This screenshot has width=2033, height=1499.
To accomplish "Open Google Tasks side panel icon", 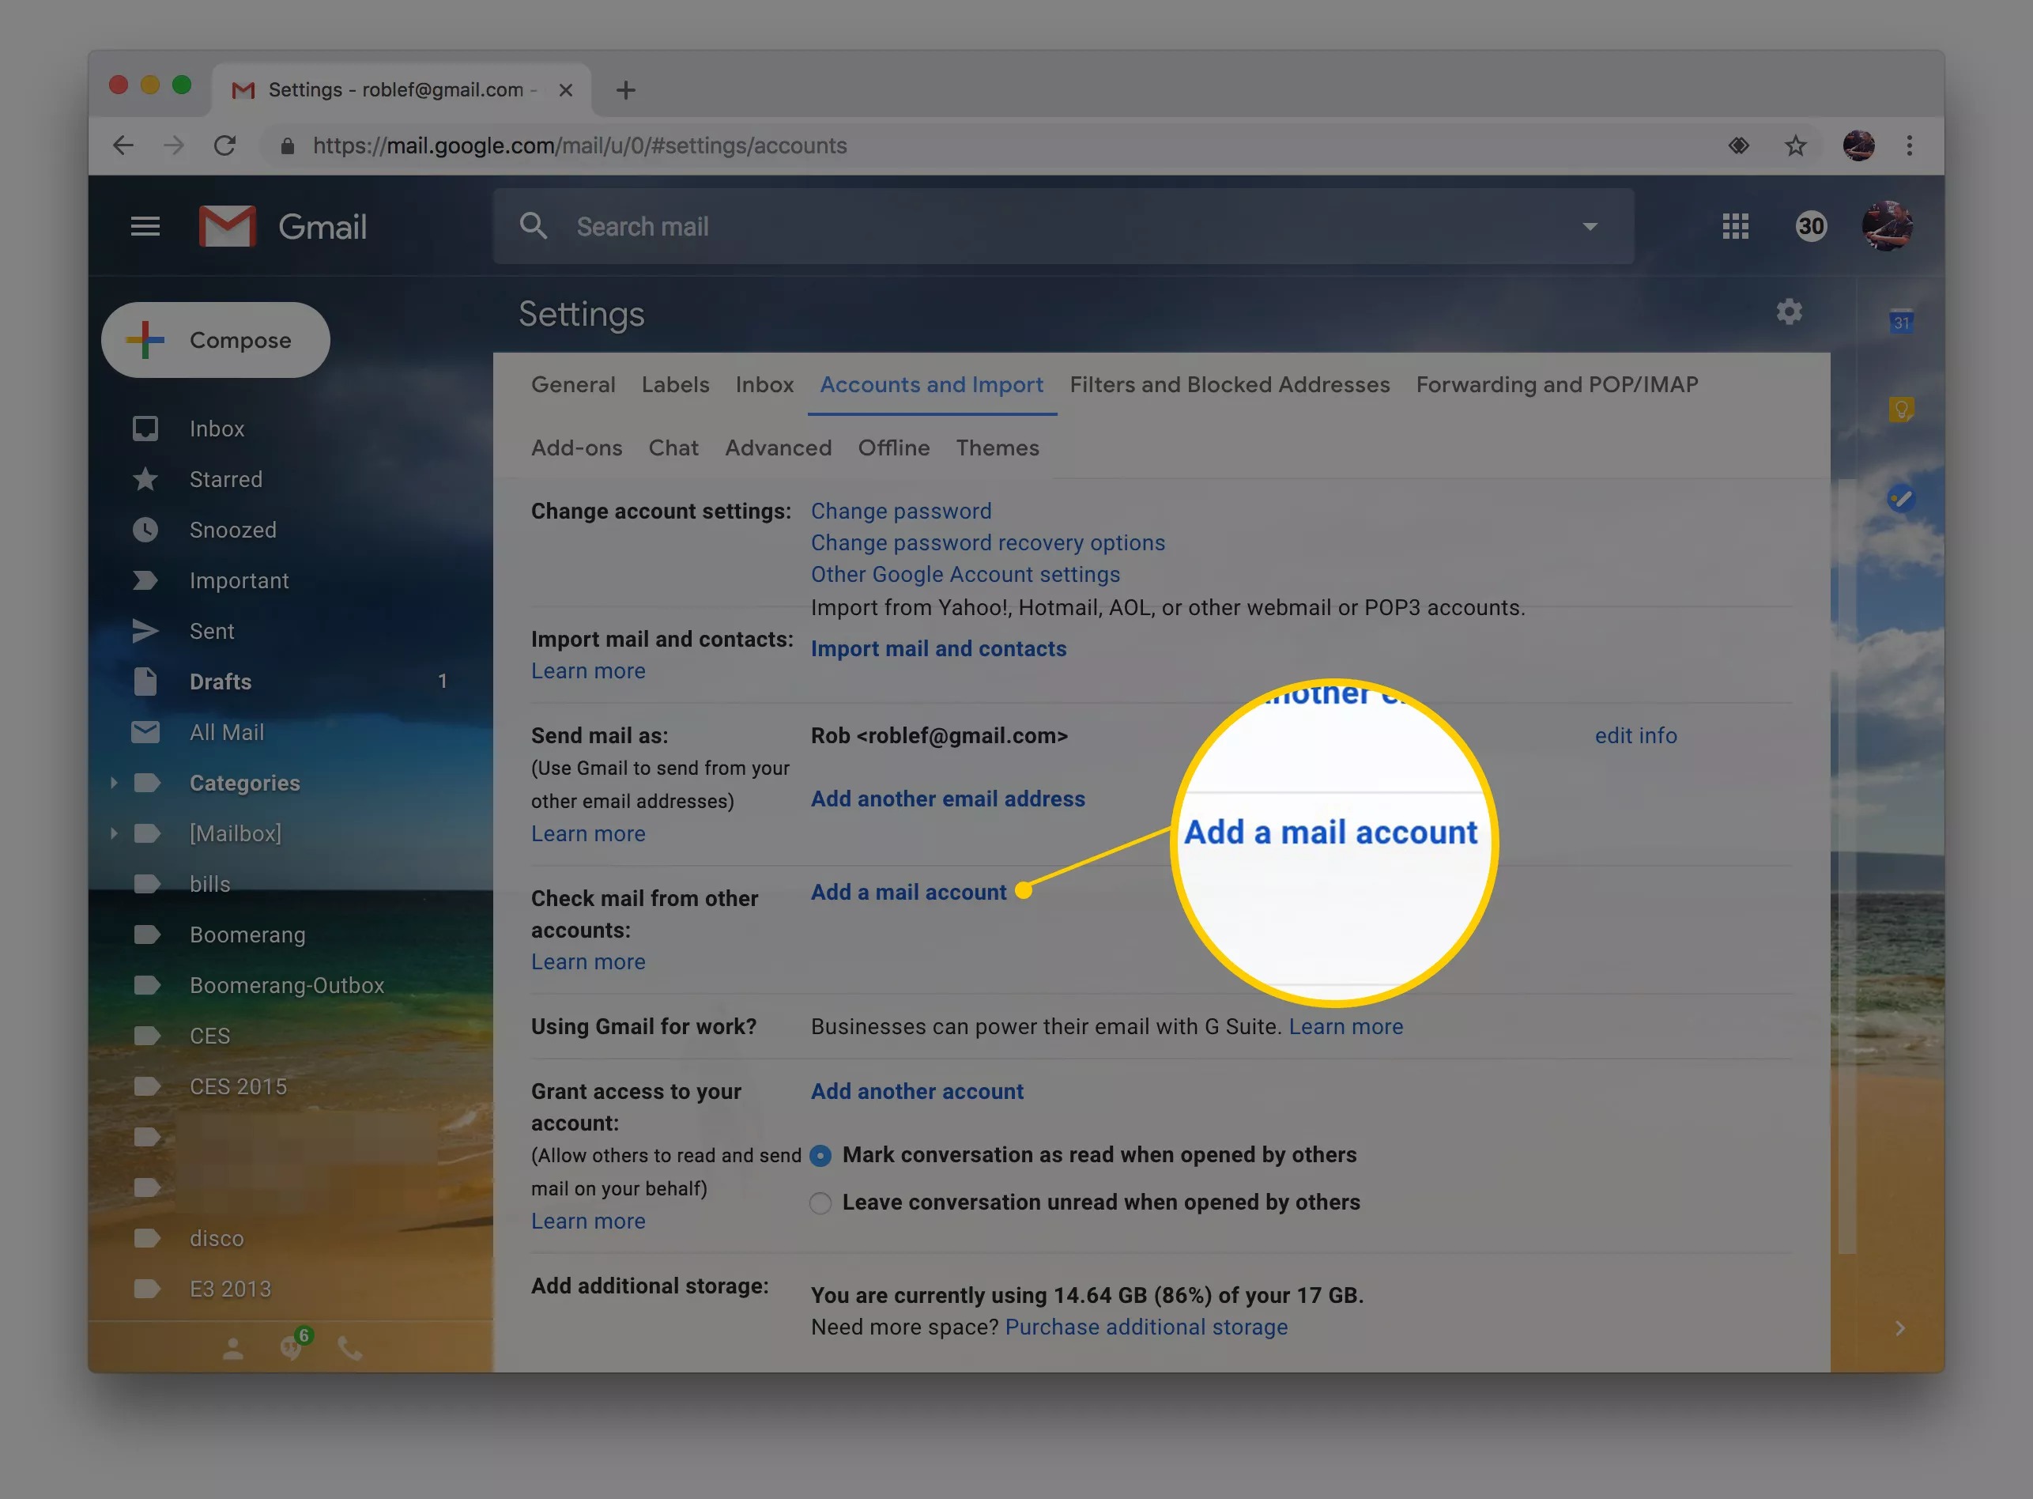I will [1902, 498].
